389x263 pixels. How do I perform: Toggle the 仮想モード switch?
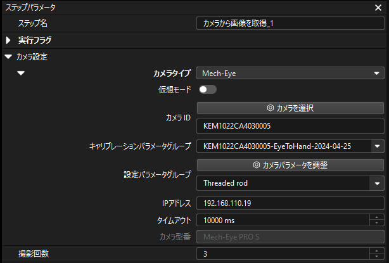point(207,90)
